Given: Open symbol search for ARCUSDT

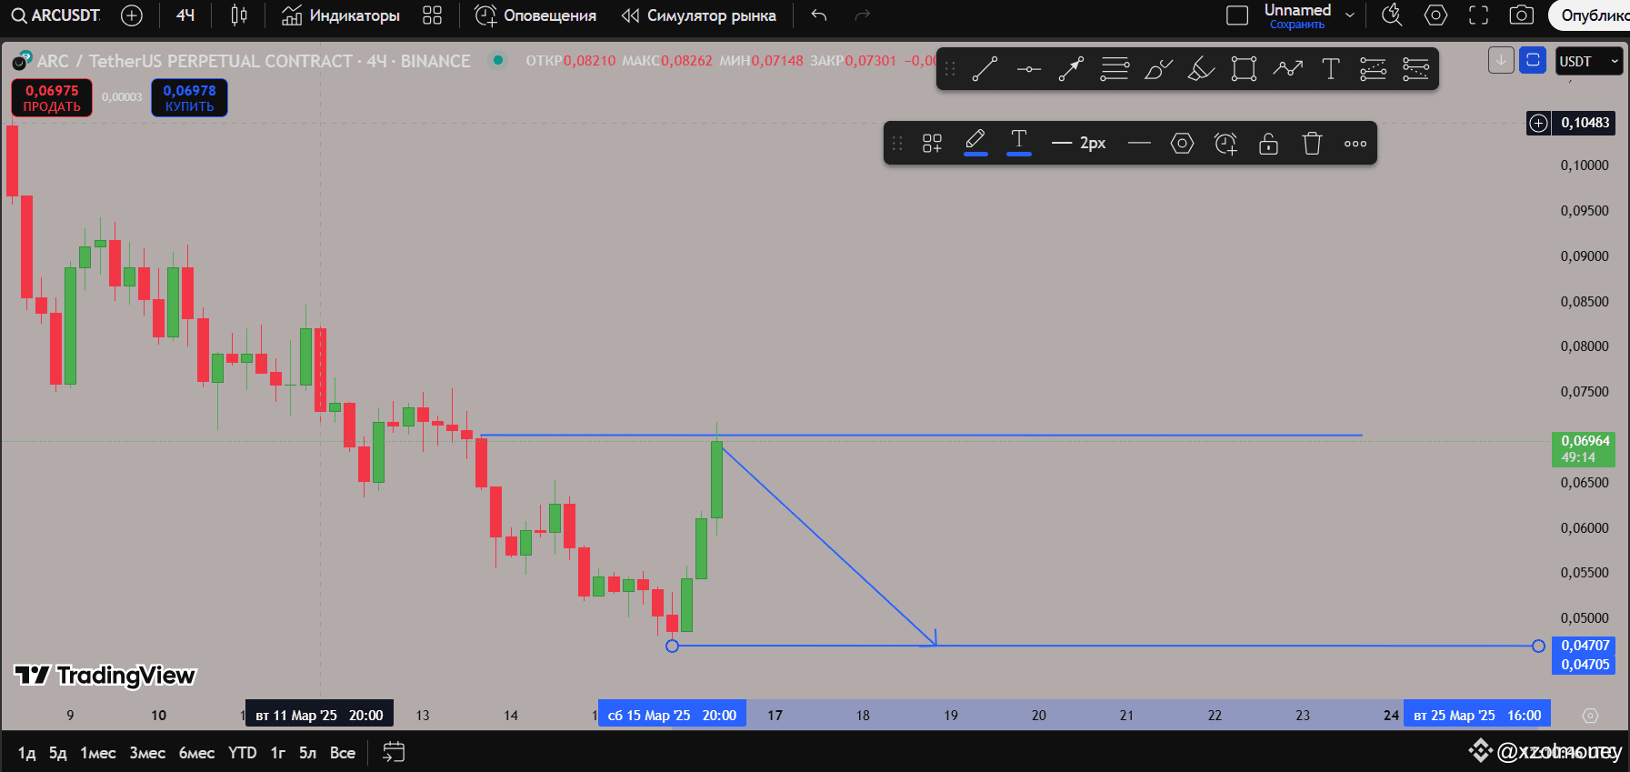Looking at the screenshot, I should (55, 15).
